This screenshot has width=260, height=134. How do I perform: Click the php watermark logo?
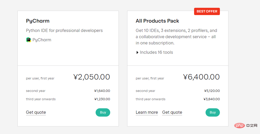[x=239, y=126]
